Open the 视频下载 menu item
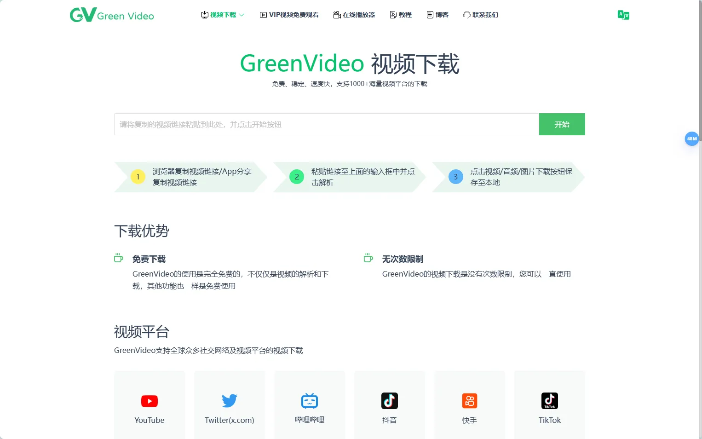 point(223,15)
